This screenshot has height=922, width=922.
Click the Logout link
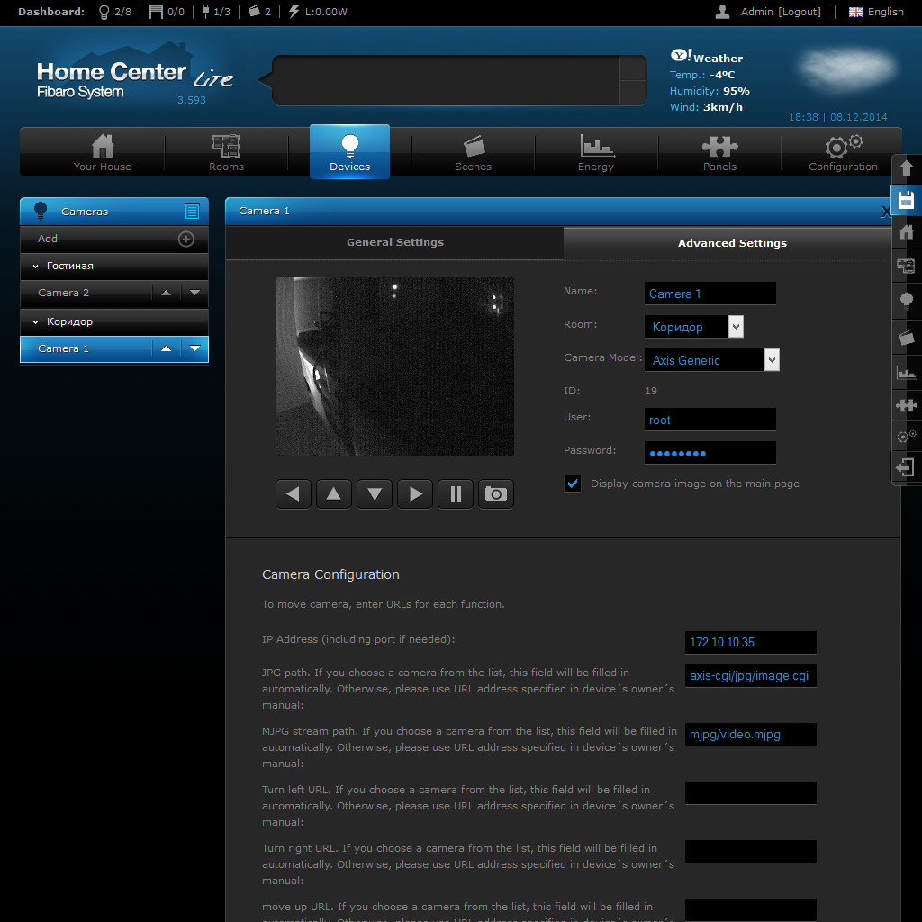click(800, 12)
